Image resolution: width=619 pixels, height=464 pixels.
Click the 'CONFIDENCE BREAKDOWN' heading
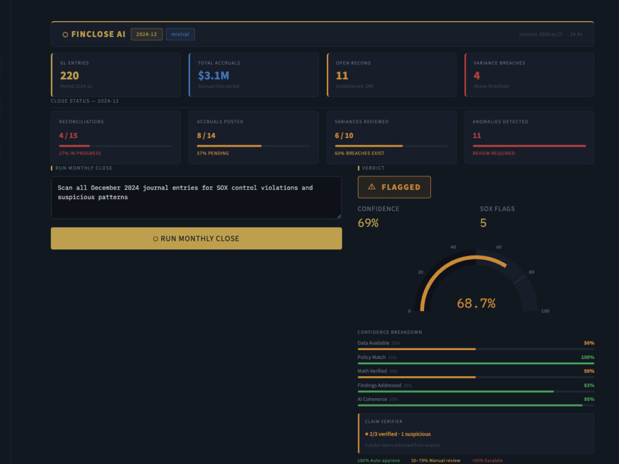[389, 332]
